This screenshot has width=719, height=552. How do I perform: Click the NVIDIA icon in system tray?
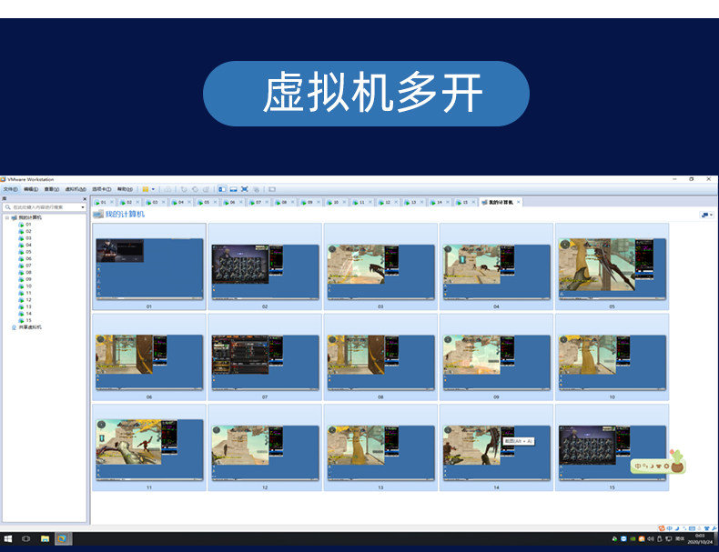[x=633, y=538]
